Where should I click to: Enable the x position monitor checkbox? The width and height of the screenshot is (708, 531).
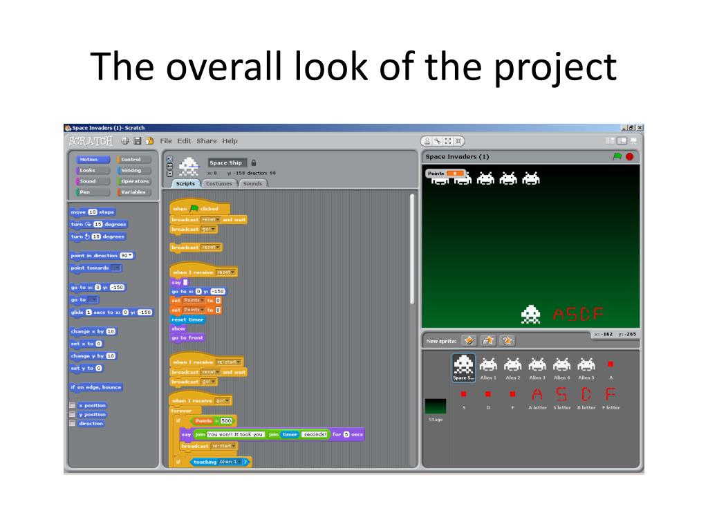72,405
